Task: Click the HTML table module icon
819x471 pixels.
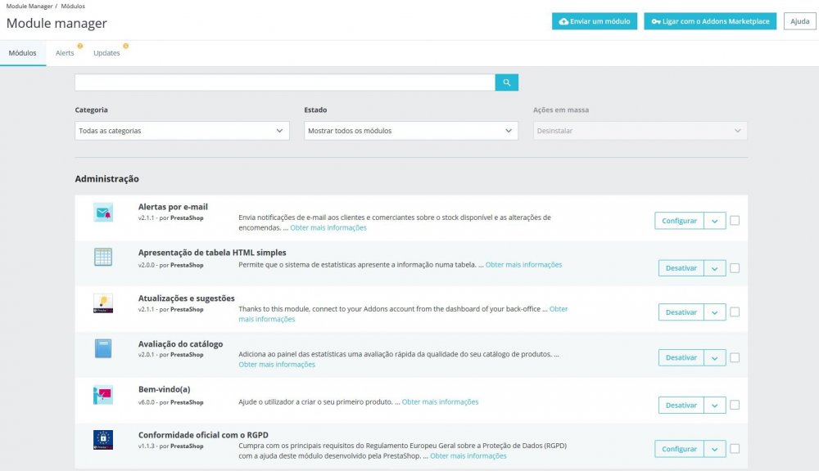Action: (x=103, y=257)
